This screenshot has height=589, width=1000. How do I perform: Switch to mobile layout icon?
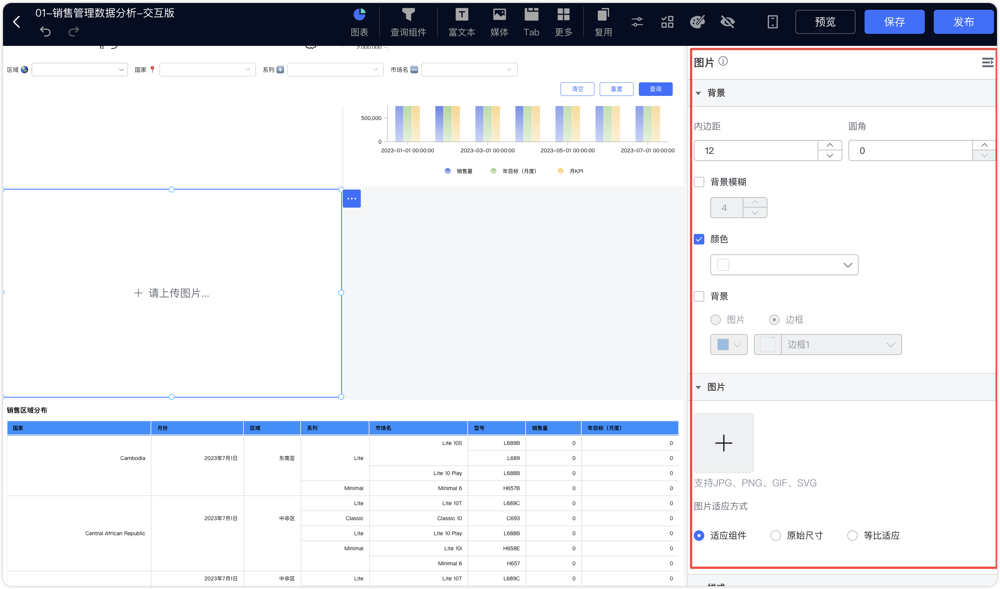[772, 22]
